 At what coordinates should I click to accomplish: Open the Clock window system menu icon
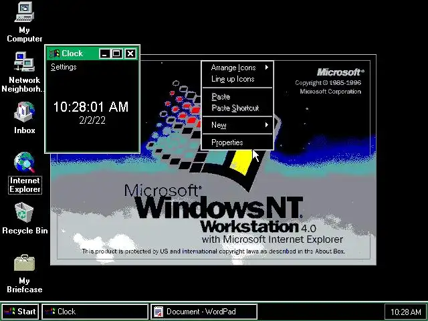54,53
